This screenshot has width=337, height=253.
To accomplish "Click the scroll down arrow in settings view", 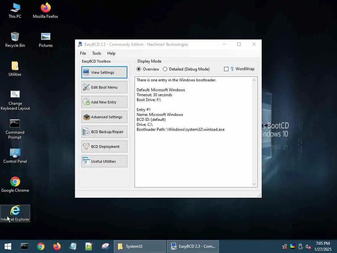I will pyautogui.click(x=254, y=184).
